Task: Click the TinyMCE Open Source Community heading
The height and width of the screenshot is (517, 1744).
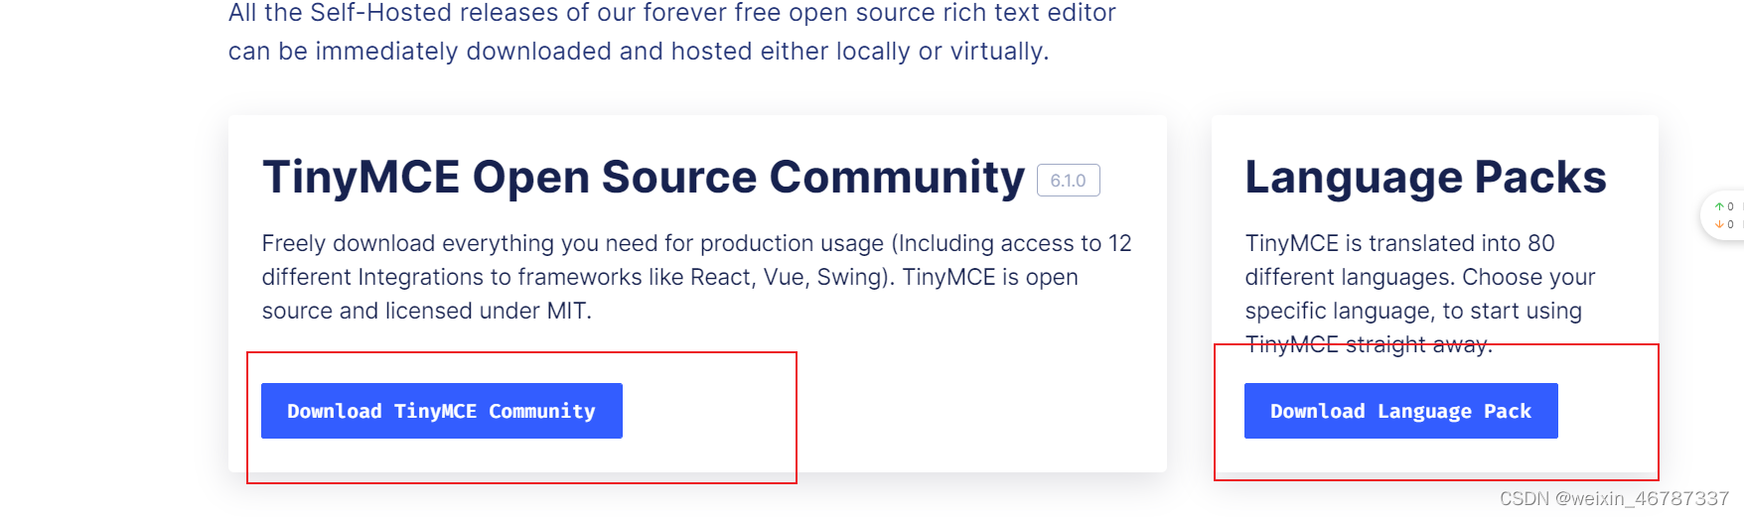Action: pos(644,178)
